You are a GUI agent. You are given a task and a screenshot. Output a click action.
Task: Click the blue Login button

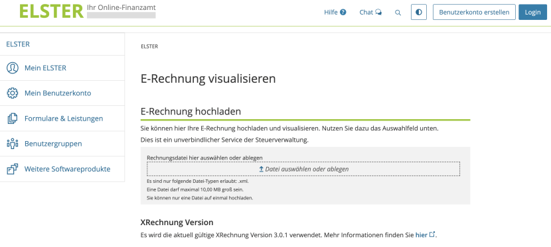point(532,13)
